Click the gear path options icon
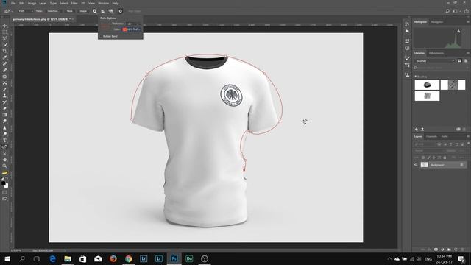Image resolution: width=471 pixels, height=265 pixels. [x=121, y=11]
